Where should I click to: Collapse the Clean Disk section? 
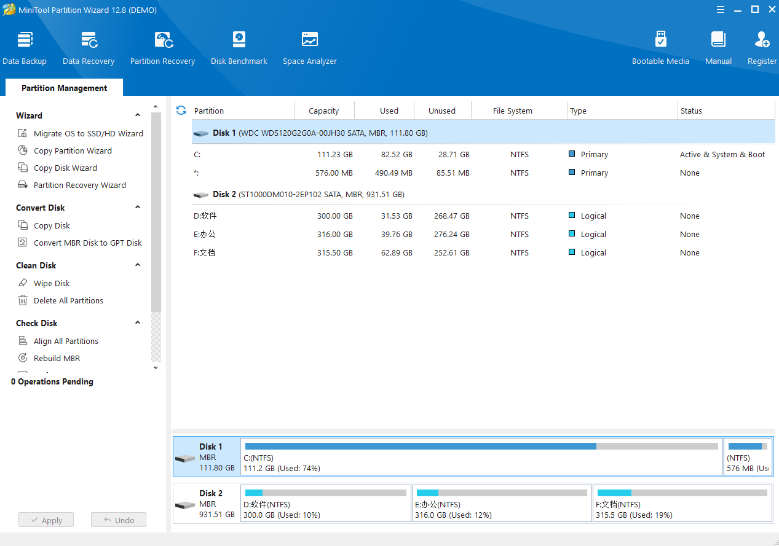coord(138,265)
